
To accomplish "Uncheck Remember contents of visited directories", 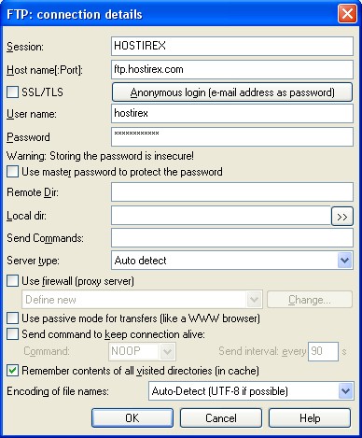I will tap(12, 371).
